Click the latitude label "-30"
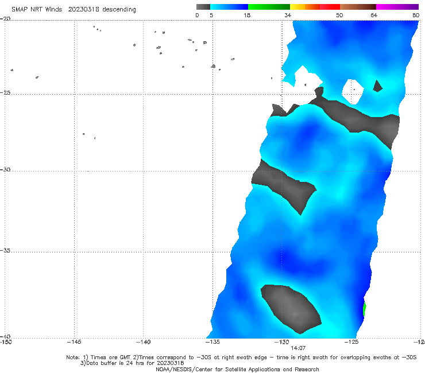 5,169
